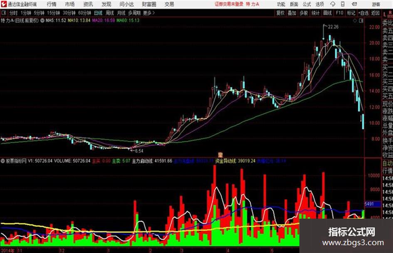Click the 画线 drawing tools button
Viewport: 393px width, 253px height.
pos(327,13)
